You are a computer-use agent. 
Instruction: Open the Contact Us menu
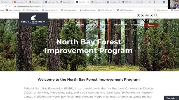[136, 25]
